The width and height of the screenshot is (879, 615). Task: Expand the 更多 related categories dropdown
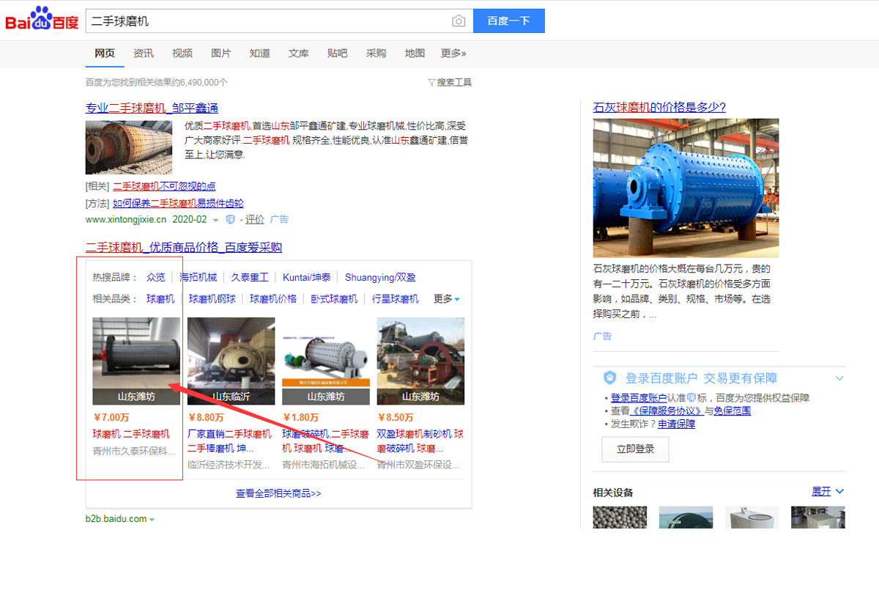click(x=447, y=299)
